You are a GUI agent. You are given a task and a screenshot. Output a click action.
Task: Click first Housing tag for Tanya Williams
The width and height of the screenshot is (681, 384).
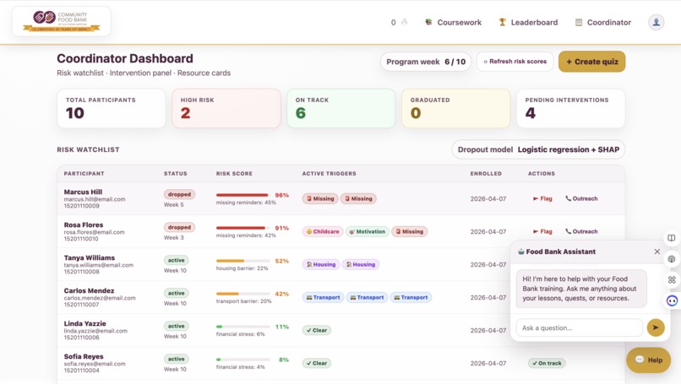click(x=321, y=265)
